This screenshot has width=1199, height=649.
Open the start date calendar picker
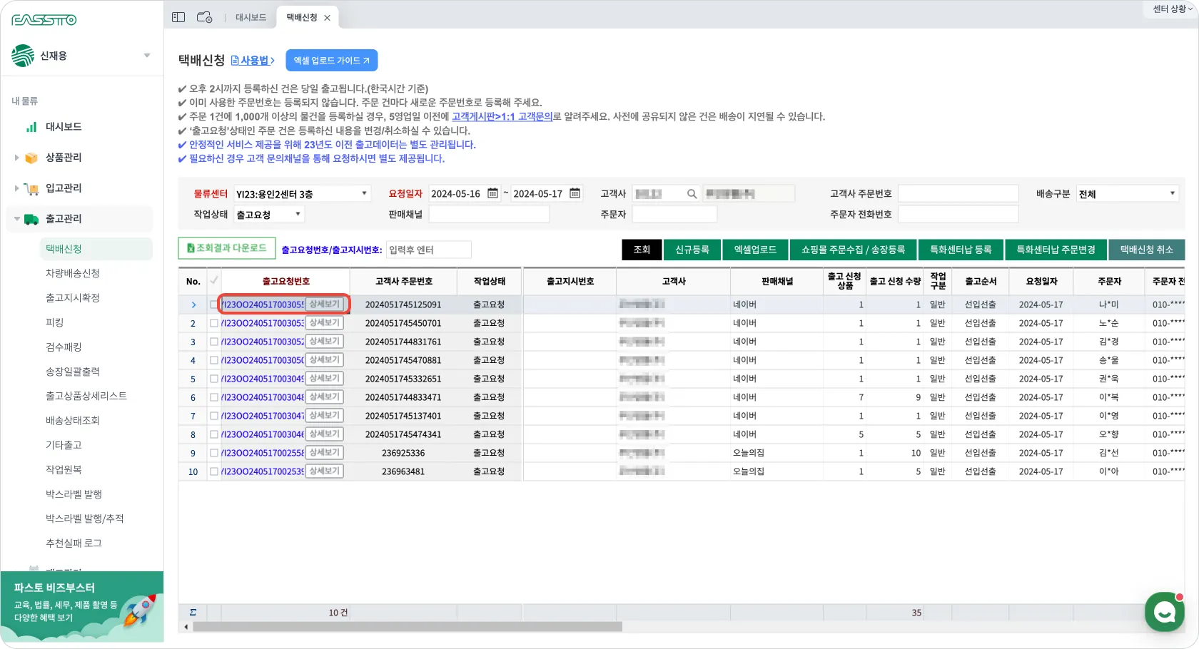point(492,193)
